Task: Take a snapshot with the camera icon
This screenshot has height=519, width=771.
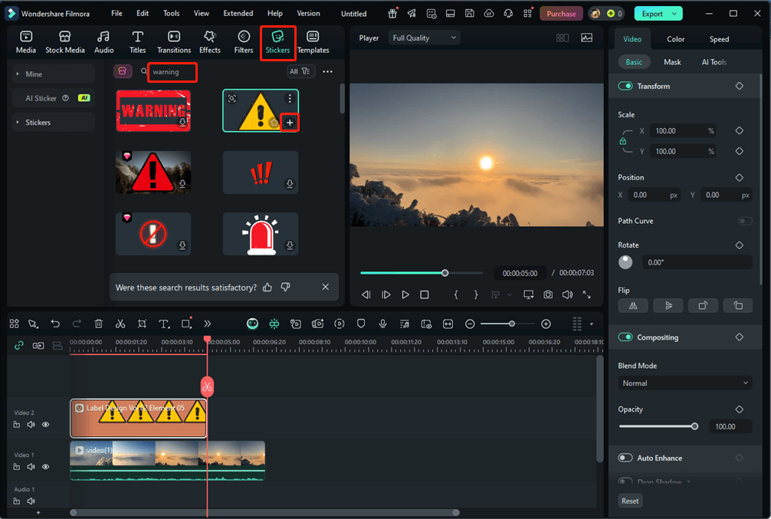Action: (x=548, y=294)
